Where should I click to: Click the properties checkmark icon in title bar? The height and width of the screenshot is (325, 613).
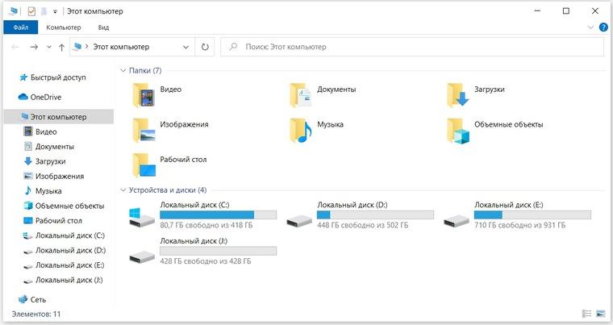pyautogui.click(x=31, y=11)
